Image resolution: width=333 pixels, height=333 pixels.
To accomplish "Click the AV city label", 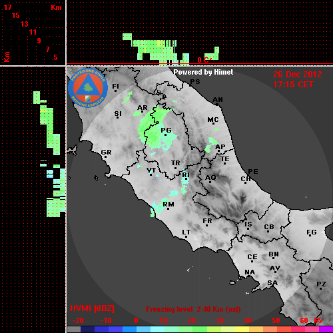I will (275, 268).
